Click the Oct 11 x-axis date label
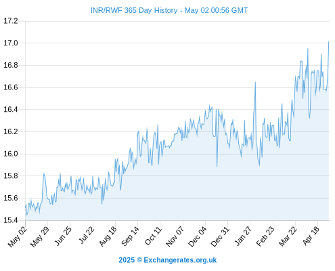This screenshot has width=335, height=271. [153, 236]
